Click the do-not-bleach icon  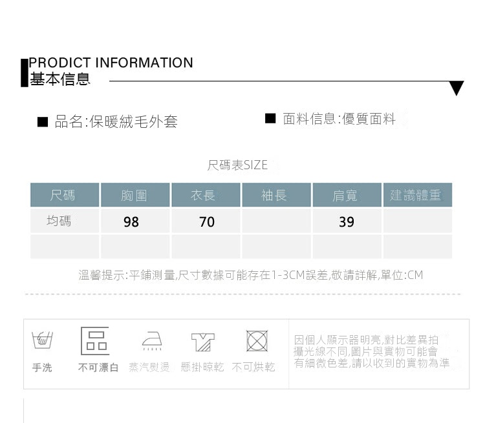(95, 341)
